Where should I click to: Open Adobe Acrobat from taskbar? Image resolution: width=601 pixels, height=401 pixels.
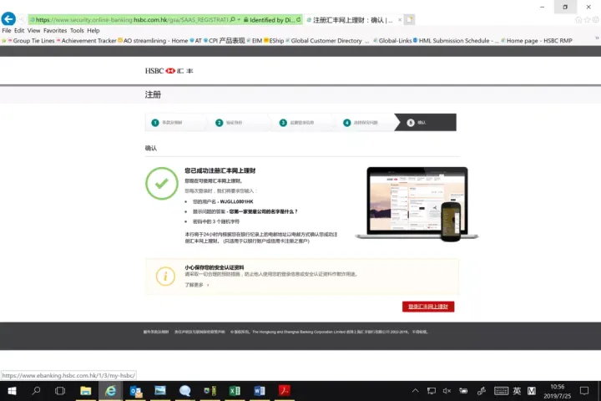click(x=284, y=391)
